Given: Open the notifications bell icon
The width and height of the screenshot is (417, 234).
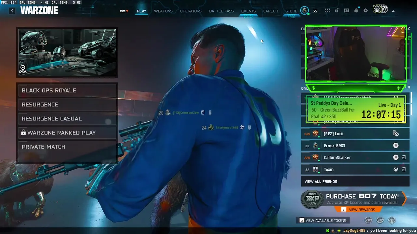Looking at the screenshot, I should [356, 11].
